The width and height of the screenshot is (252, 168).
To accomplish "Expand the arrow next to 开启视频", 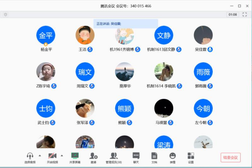I will pyautogui.click(x=62, y=156).
